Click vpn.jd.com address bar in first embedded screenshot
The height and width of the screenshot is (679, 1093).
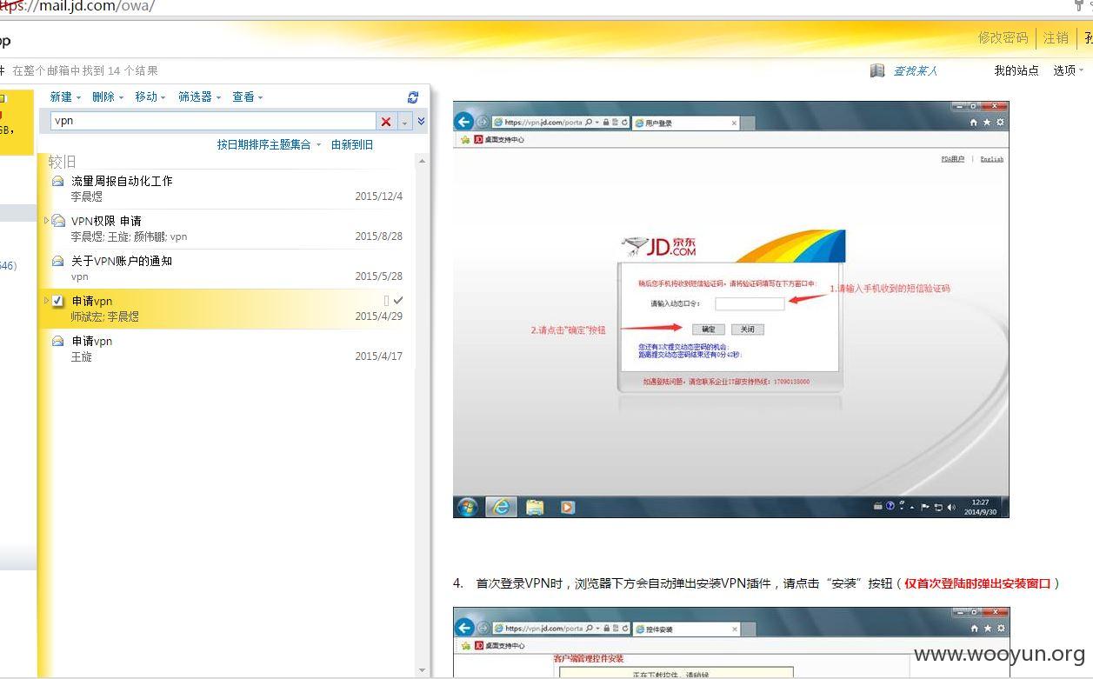[x=561, y=123]
